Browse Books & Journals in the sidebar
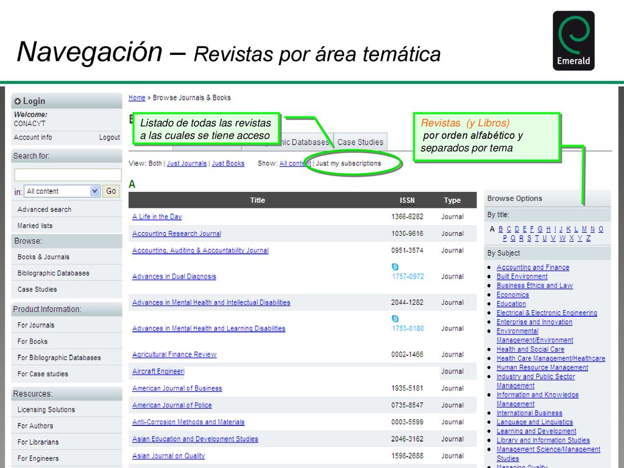This screenshot has height=468, width=624. click(x=43, y=257)
